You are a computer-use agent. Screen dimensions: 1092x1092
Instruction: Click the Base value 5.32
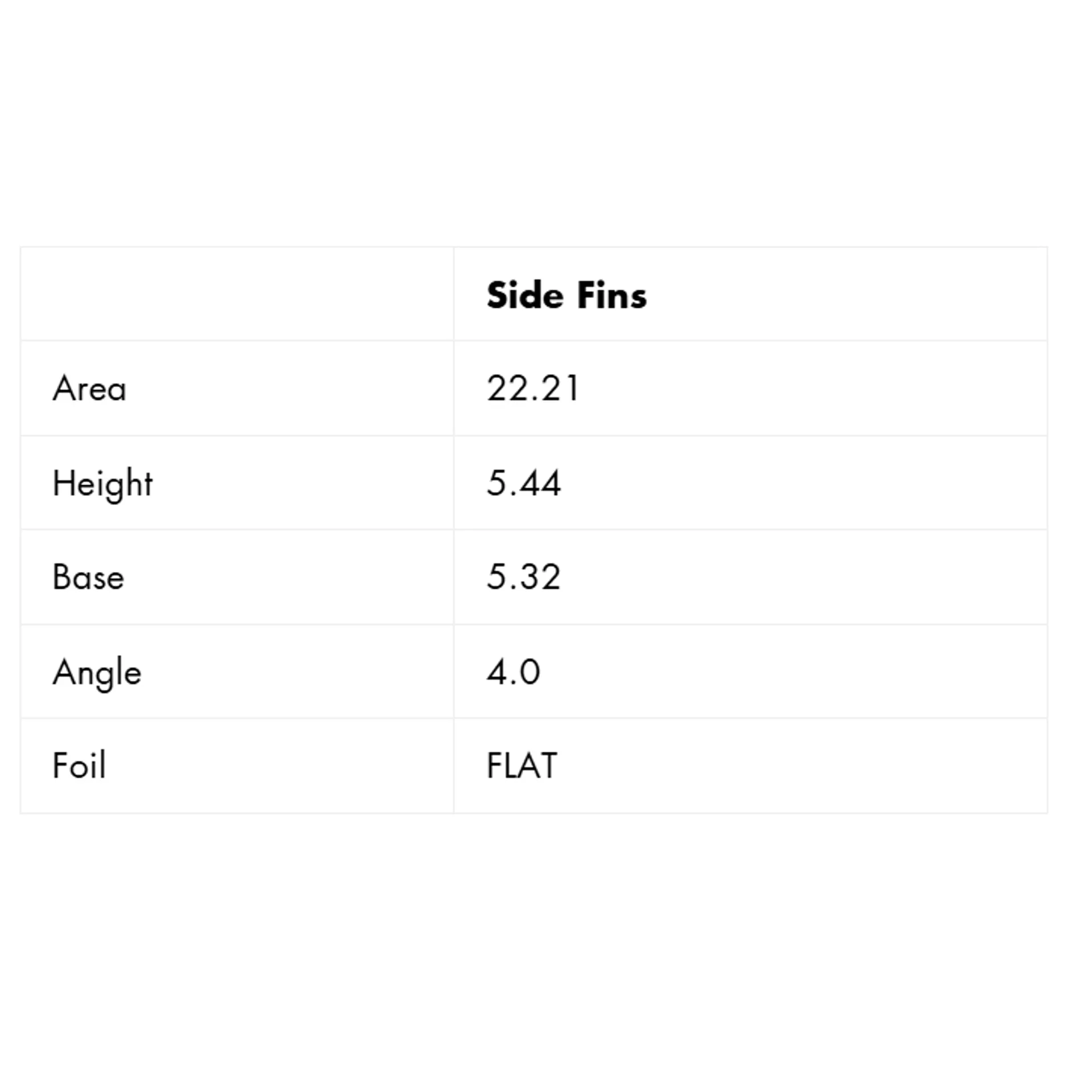(524, 577)
